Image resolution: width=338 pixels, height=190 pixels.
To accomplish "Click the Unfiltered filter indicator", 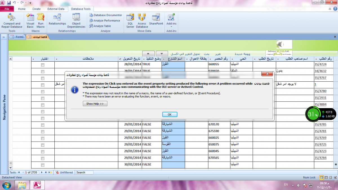I will 64,172.
